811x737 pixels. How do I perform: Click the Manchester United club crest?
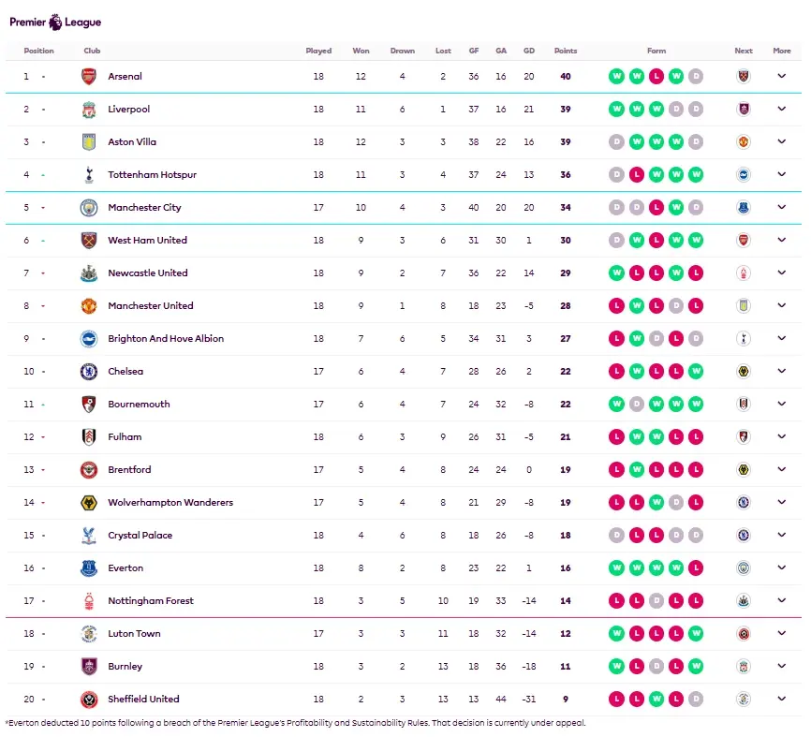coord(89,305)
